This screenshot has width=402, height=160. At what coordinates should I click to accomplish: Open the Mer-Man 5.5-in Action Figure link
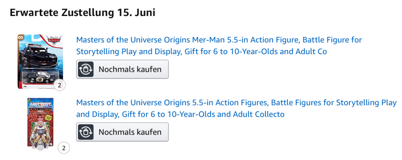pos(219,46)
